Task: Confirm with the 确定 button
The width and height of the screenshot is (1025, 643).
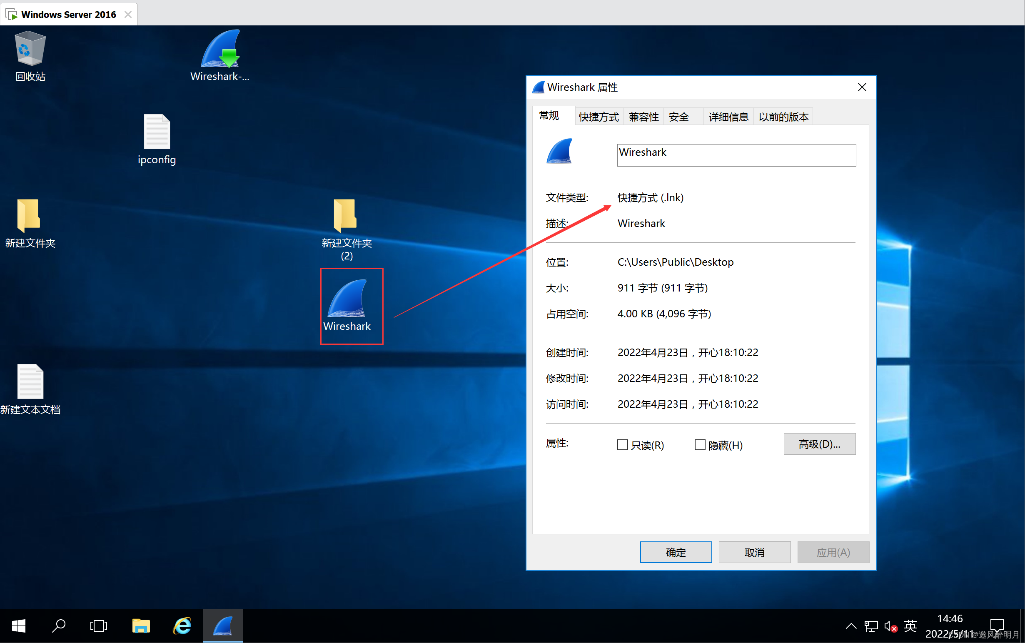Action: (676, 552)
